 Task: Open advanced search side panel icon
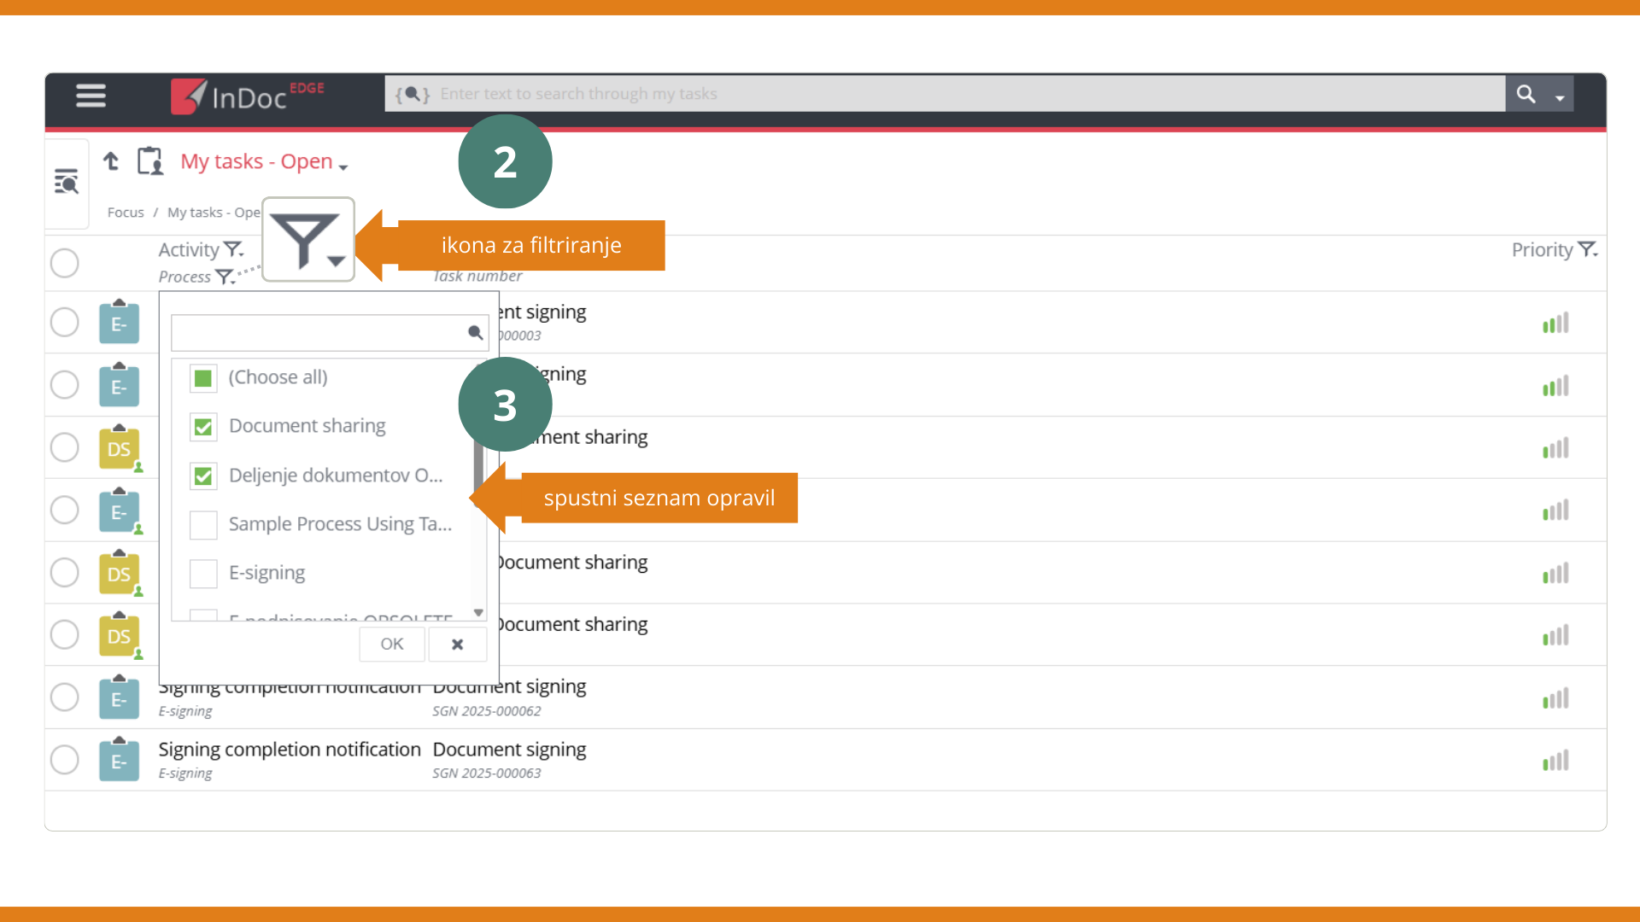point(67,182)
